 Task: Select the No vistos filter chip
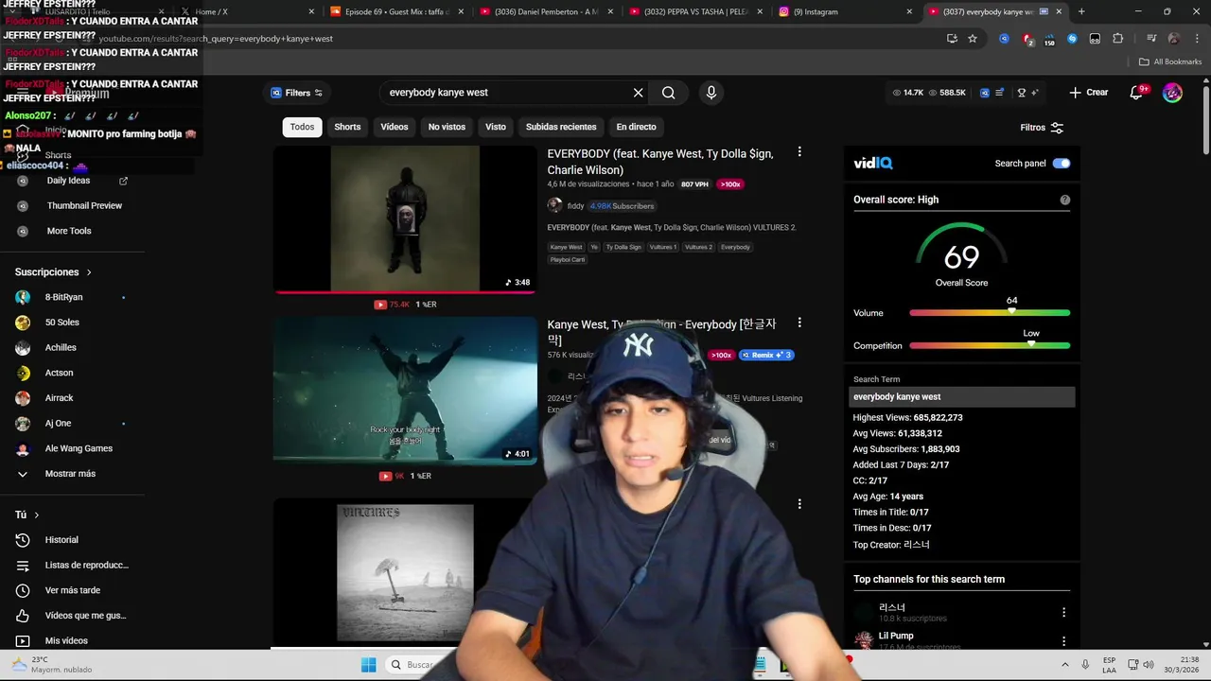click(x=447, y=127)
